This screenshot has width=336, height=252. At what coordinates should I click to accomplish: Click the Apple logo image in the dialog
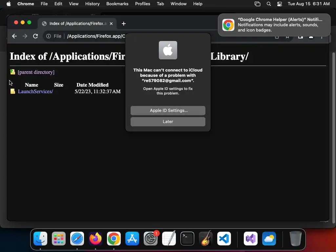click(x=168, y=50)
